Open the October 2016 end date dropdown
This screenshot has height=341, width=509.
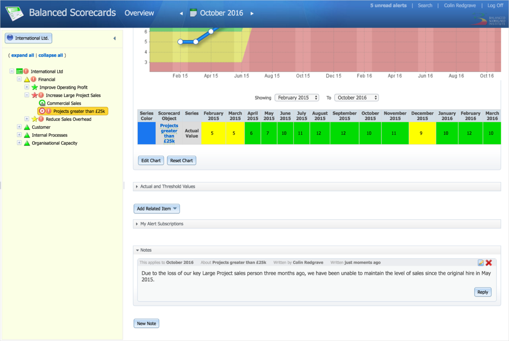[356, 98]
